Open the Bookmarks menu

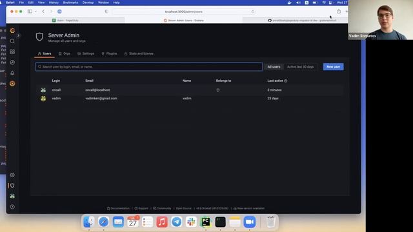coord(70,3)
